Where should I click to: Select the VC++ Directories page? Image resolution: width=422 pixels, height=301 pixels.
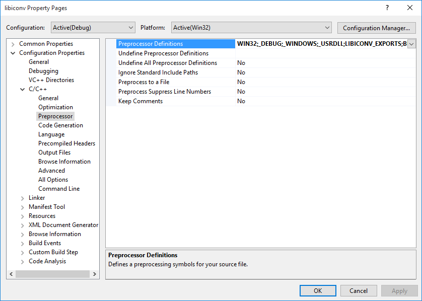pyautogui.click(x=51, y=80)
